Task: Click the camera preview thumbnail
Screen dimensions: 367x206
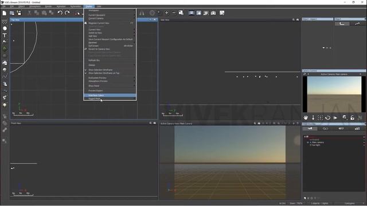Action: click(334, 94)
